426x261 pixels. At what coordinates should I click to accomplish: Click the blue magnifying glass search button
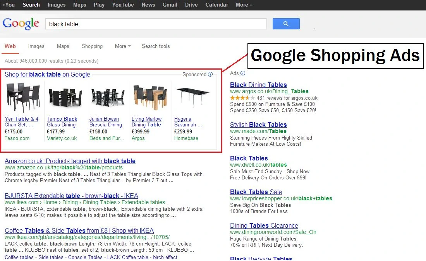click(x=286, y=24)
